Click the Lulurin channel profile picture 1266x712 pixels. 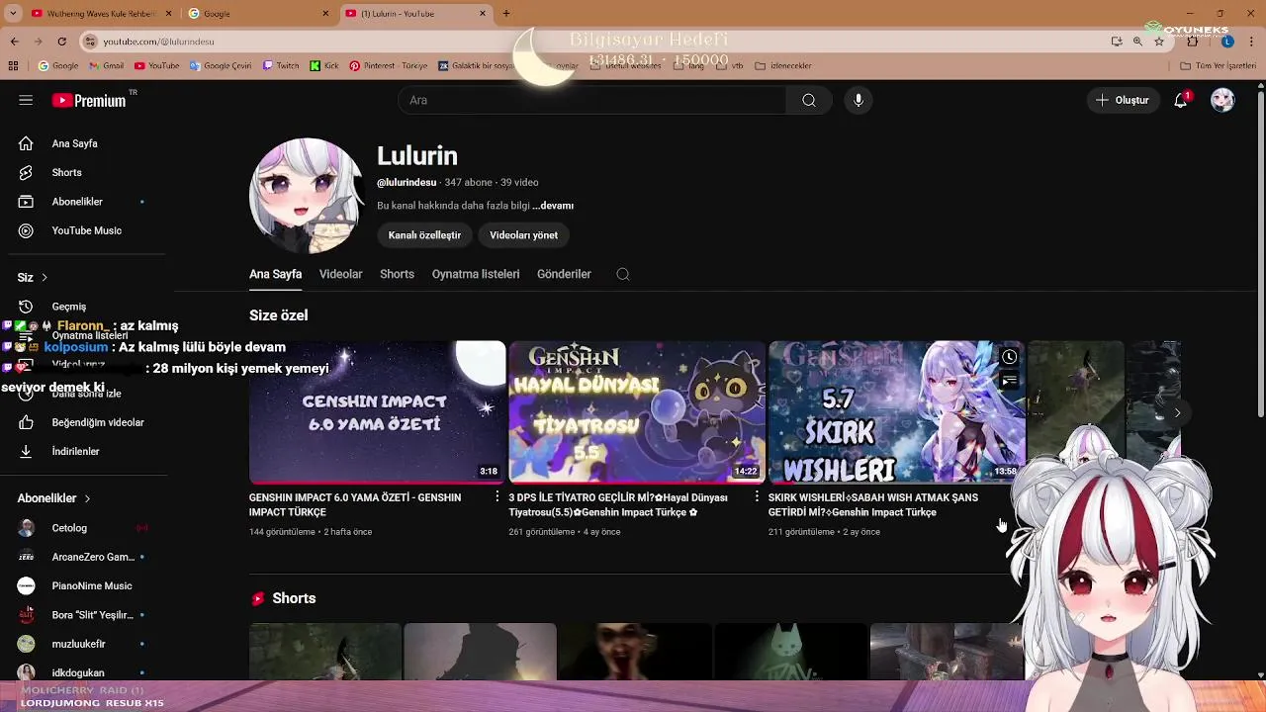(307, 196)
